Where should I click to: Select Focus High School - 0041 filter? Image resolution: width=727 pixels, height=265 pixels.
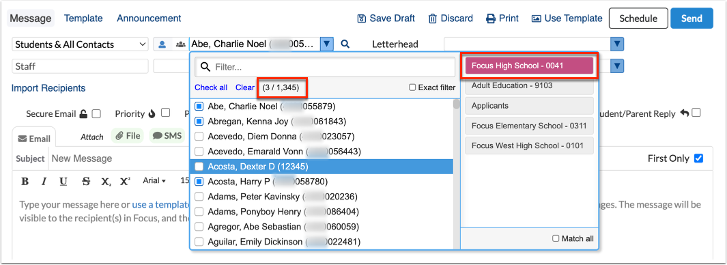529,66
